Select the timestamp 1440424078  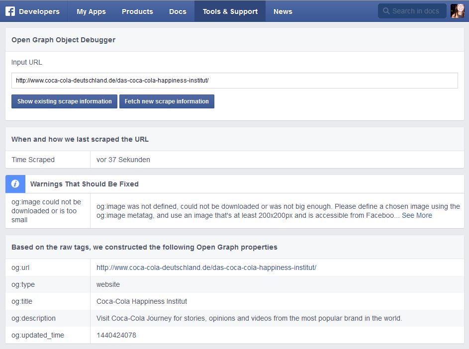coord(116,335)
